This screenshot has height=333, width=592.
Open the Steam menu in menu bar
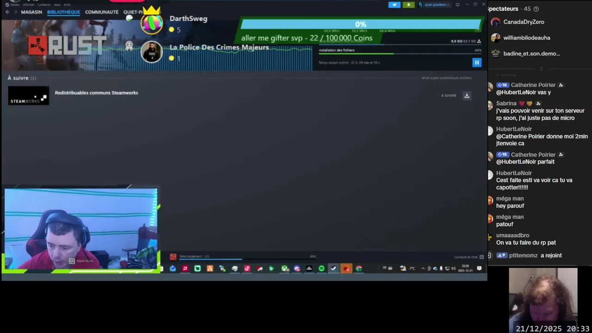click(x=15, y=5)
